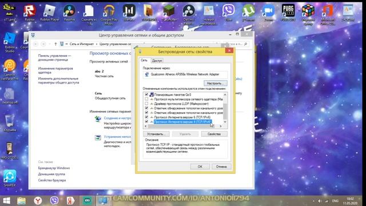Check the Протокол мультиплексора сетевого адаптера box
This screenshot has width=366, height=206.
[146, 99]
